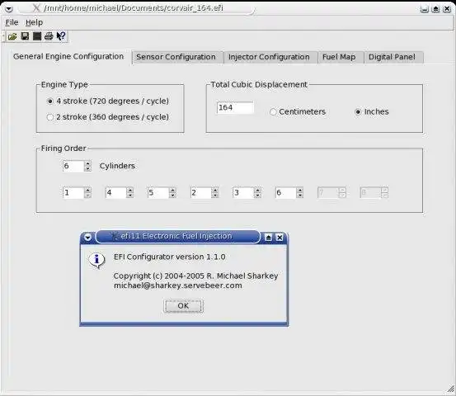Viewport: 456px width, 396px height.
Task: Click firing order field showing 4
Action: click(115, 192)
